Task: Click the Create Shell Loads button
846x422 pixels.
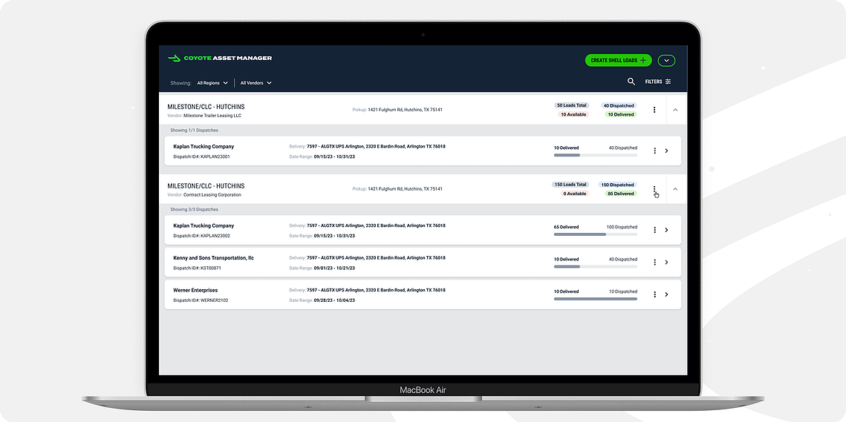Action: [x=618, y=60]
